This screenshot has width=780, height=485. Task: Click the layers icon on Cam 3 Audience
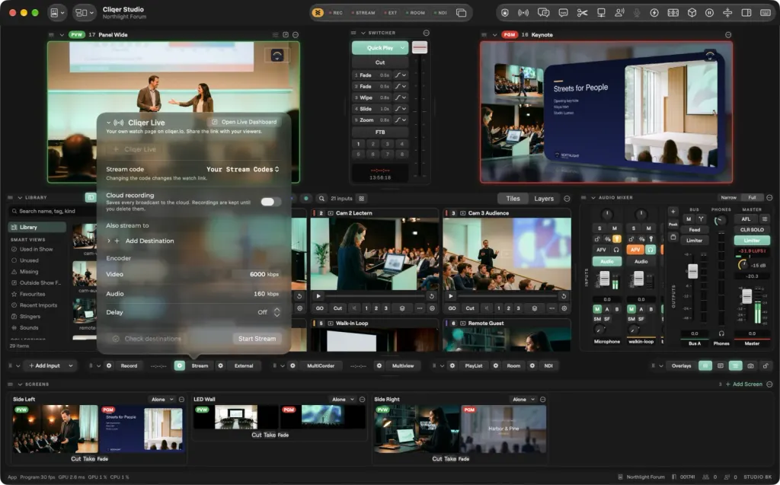pos(534,308)
